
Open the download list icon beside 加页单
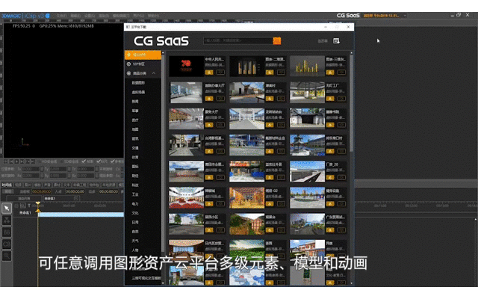[x=336, y=40]
